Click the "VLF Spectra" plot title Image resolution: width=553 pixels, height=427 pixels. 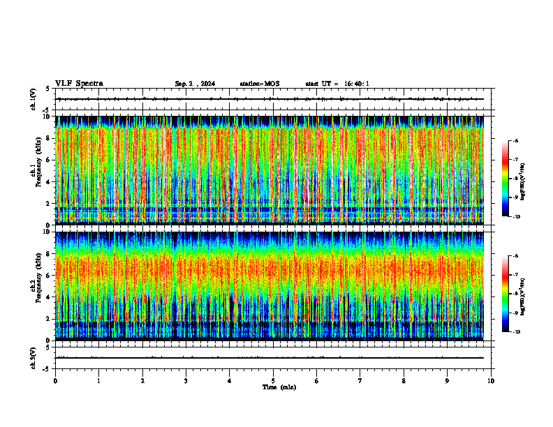coord(79,84)
